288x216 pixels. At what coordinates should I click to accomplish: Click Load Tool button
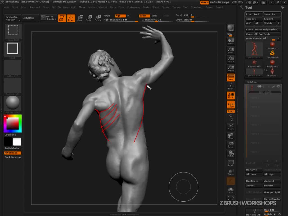tap(254, 14)
